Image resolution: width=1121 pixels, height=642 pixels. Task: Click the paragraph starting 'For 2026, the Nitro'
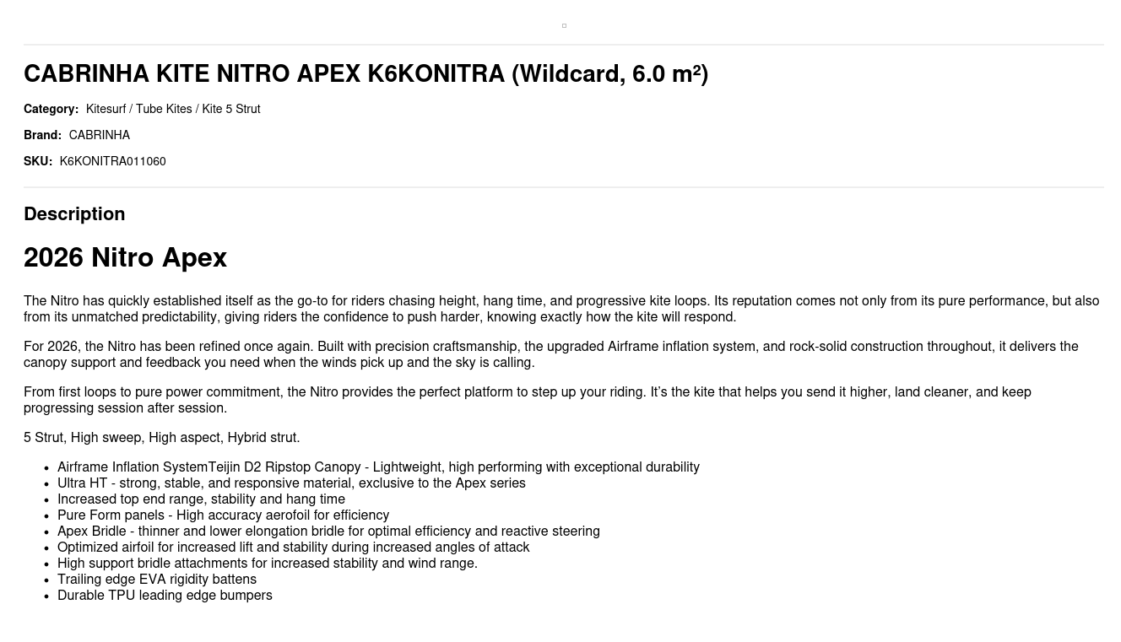click(550, 354)
